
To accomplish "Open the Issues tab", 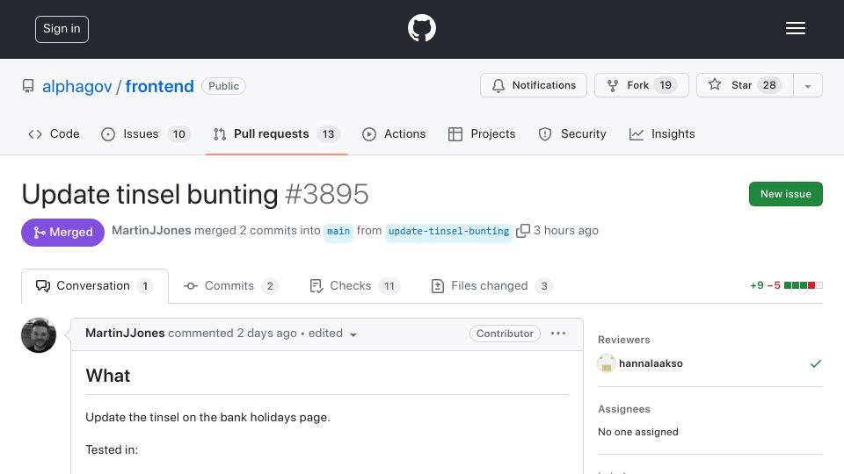I will [x=145, y=133].
